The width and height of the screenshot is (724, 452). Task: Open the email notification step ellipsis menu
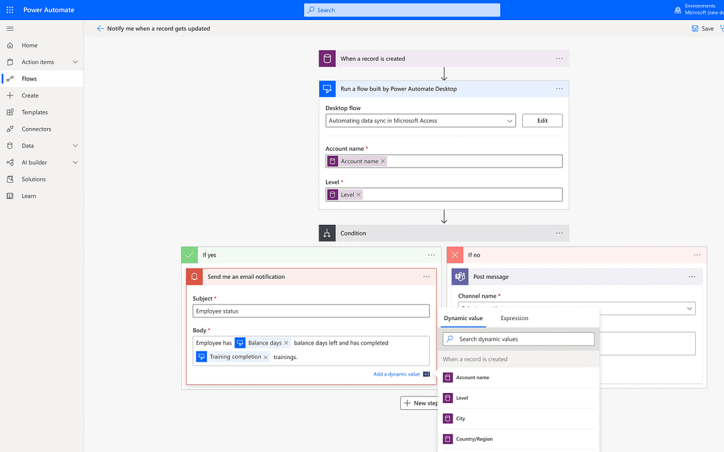click(x=426, y=277)
